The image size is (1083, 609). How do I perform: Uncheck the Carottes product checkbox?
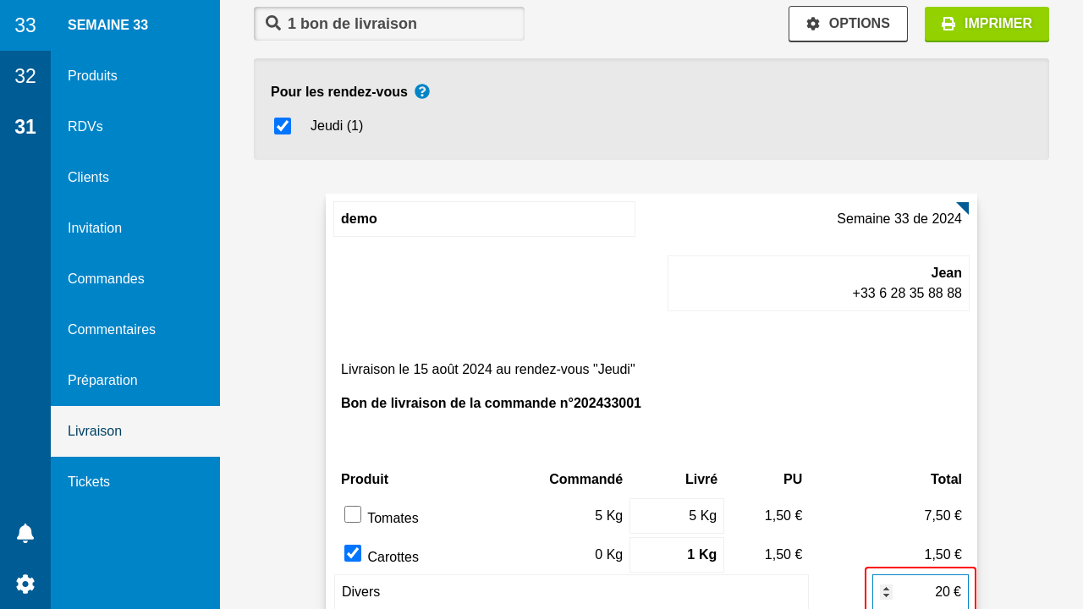[353, 553]
